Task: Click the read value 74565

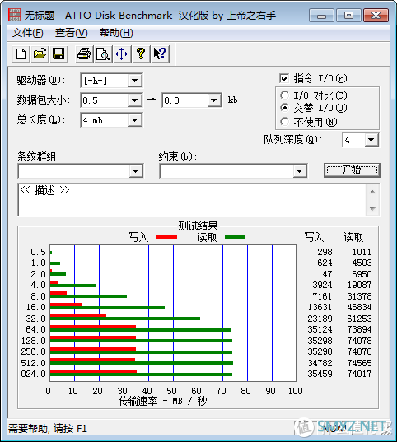Action: 359,363
